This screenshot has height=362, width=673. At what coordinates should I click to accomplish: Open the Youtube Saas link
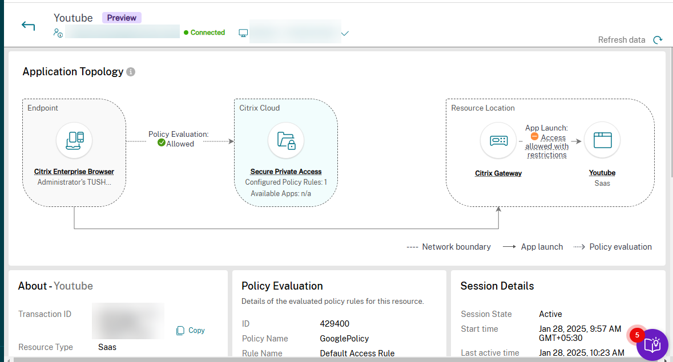(602, 173)
